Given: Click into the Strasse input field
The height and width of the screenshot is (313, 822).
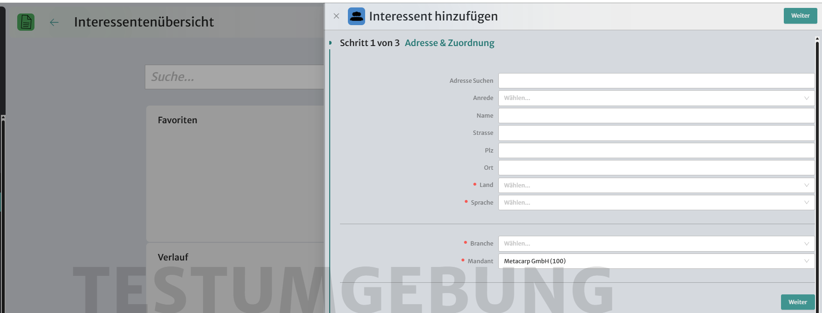Looking at the screenshot, I should point(656,133).
